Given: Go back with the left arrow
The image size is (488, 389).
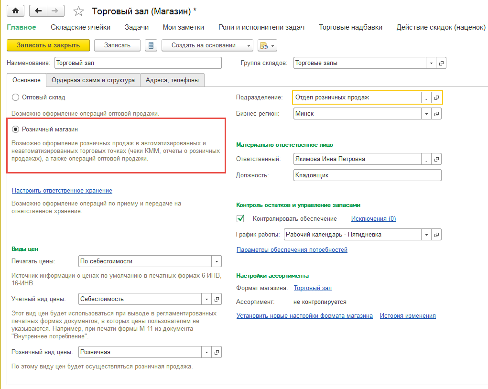Looking at the screenshot, I should (39, 11).
